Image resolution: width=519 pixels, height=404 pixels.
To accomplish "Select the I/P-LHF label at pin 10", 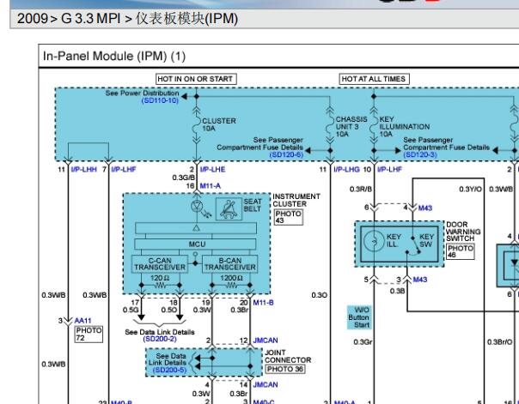I will 389,170.
